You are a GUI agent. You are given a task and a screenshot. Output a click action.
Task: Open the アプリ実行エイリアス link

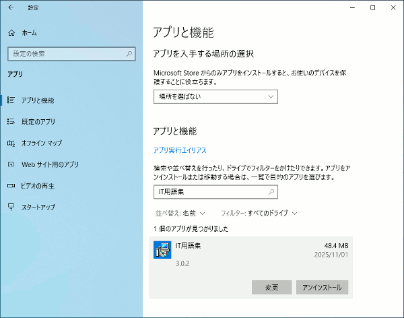pos(180,150)
